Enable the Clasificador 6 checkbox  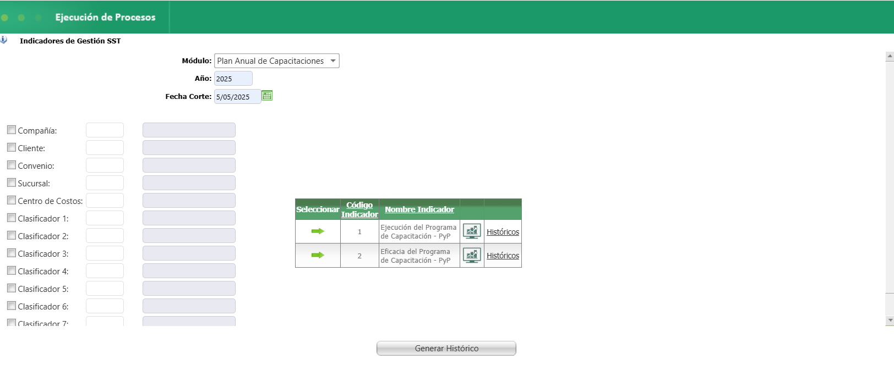(x=12, y=306)
